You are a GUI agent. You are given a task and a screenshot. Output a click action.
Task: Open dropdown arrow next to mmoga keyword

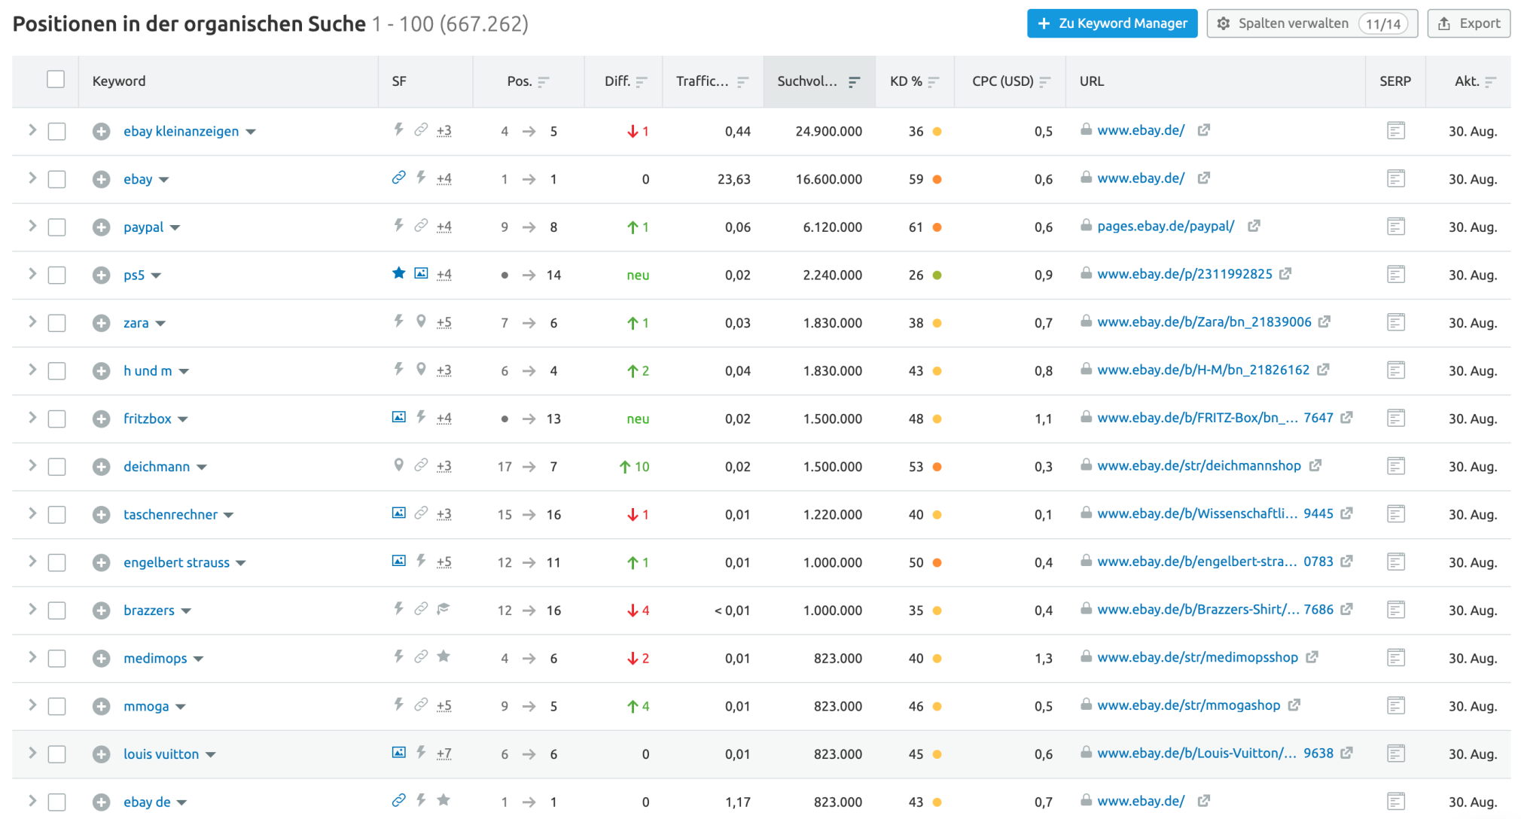click(x=181, y=707)
